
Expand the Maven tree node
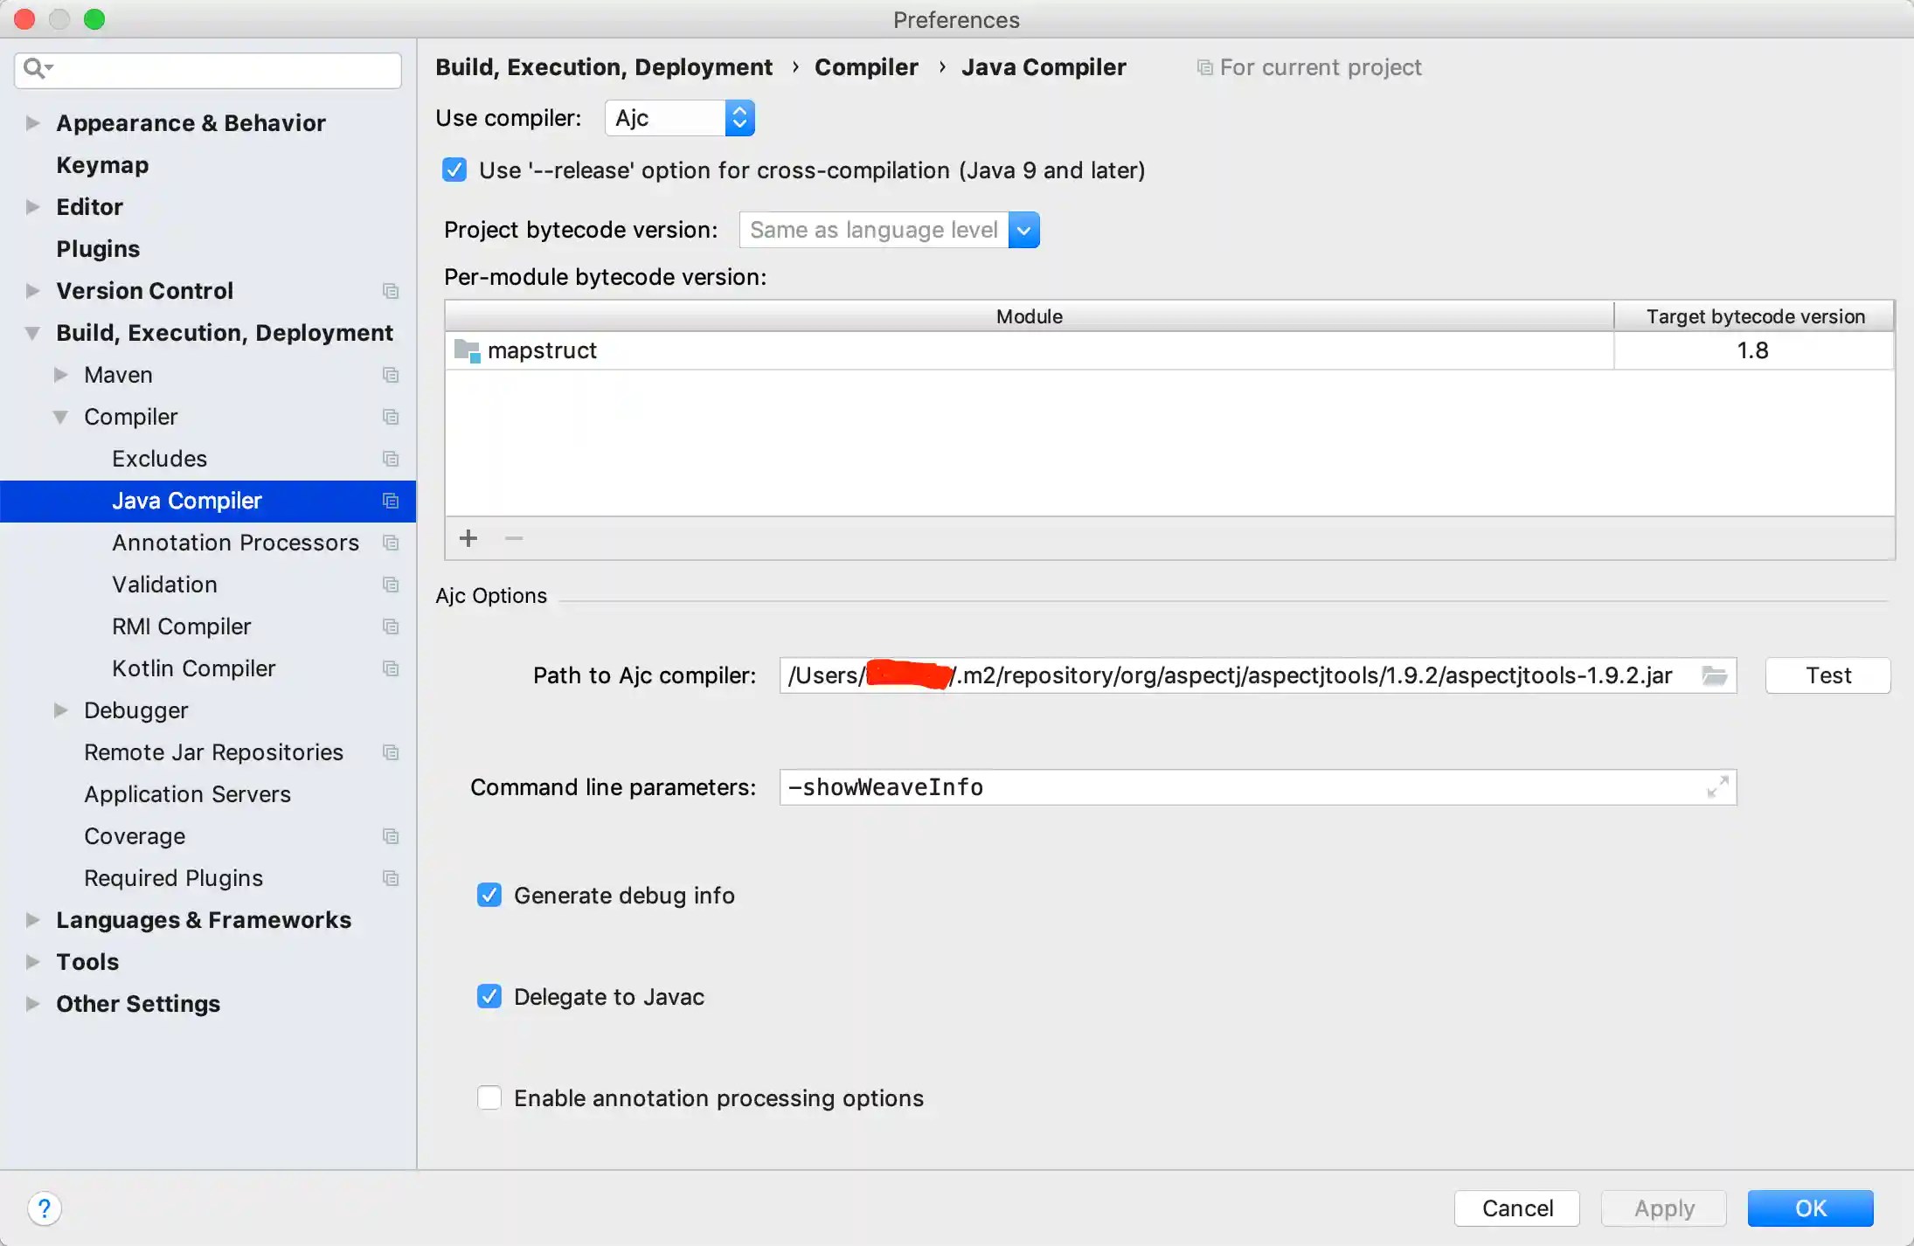61,375
